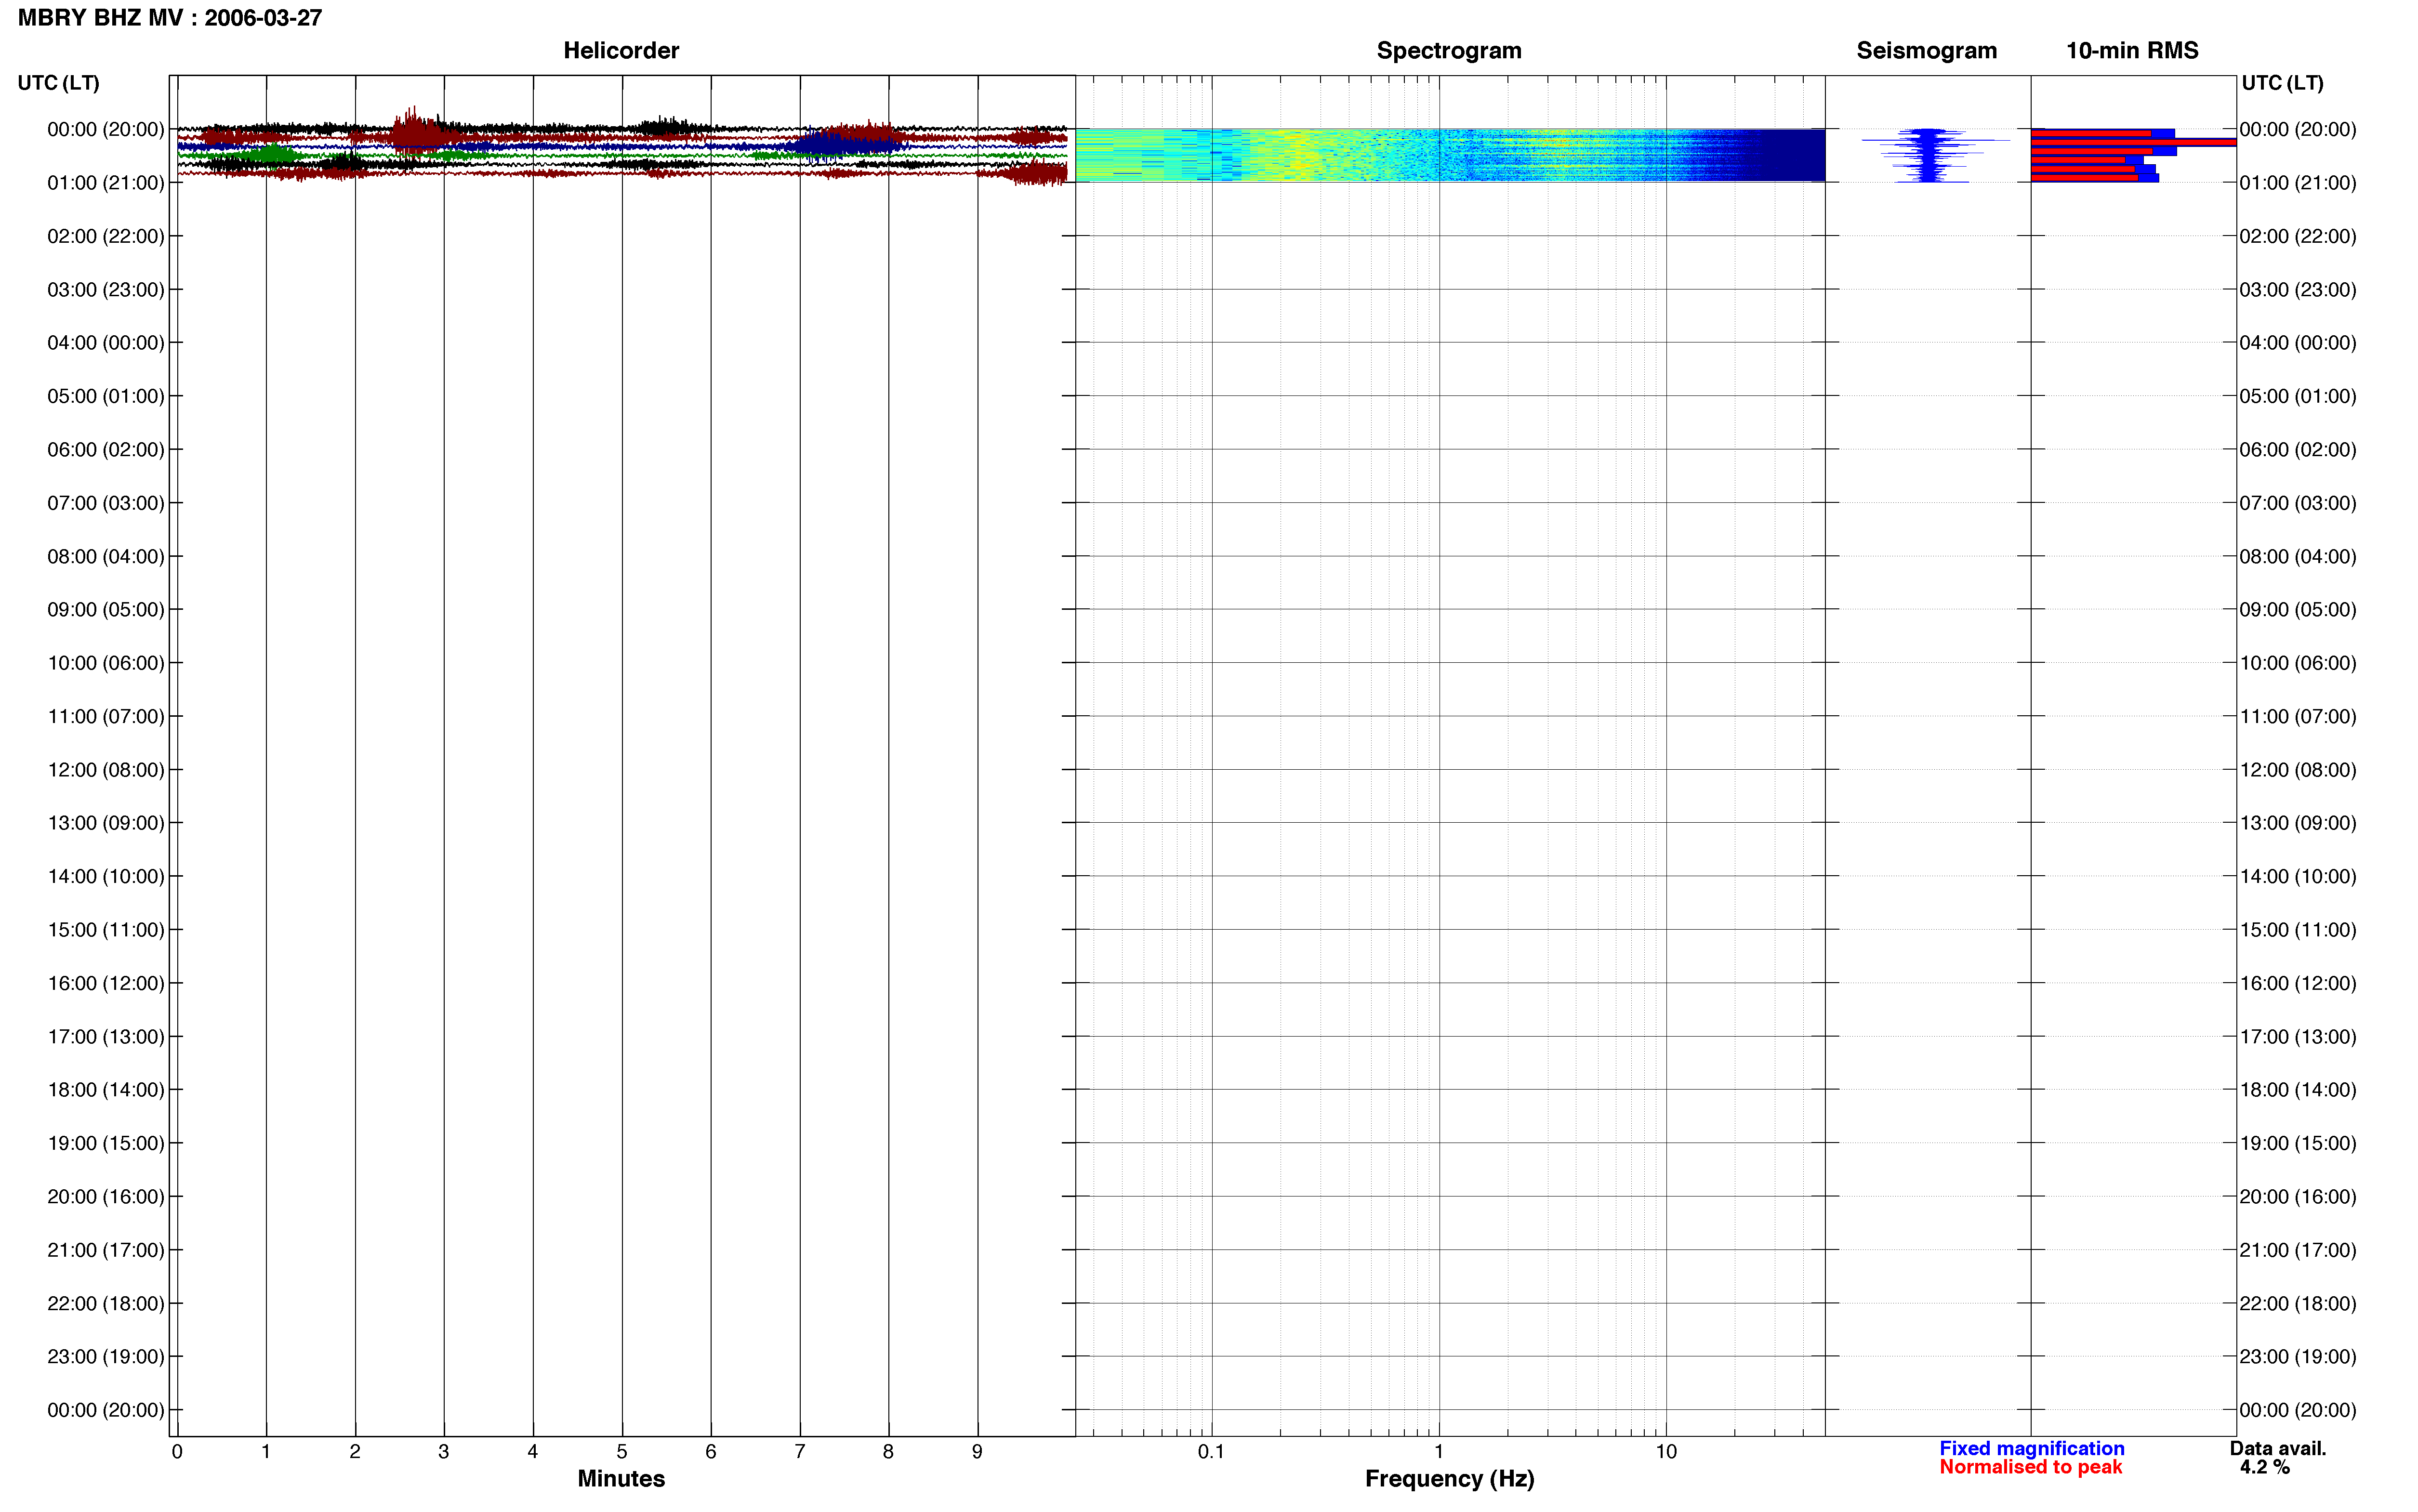Click the '0.1' frequency axis tick label

[1211, 1452]
